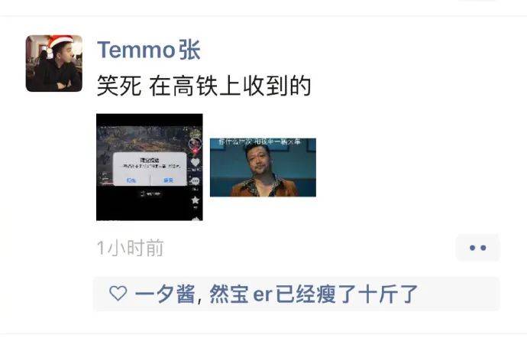Tap the right blue button in the pictured dialog
Screen dimensions: 527x338
tap(168, 180)
